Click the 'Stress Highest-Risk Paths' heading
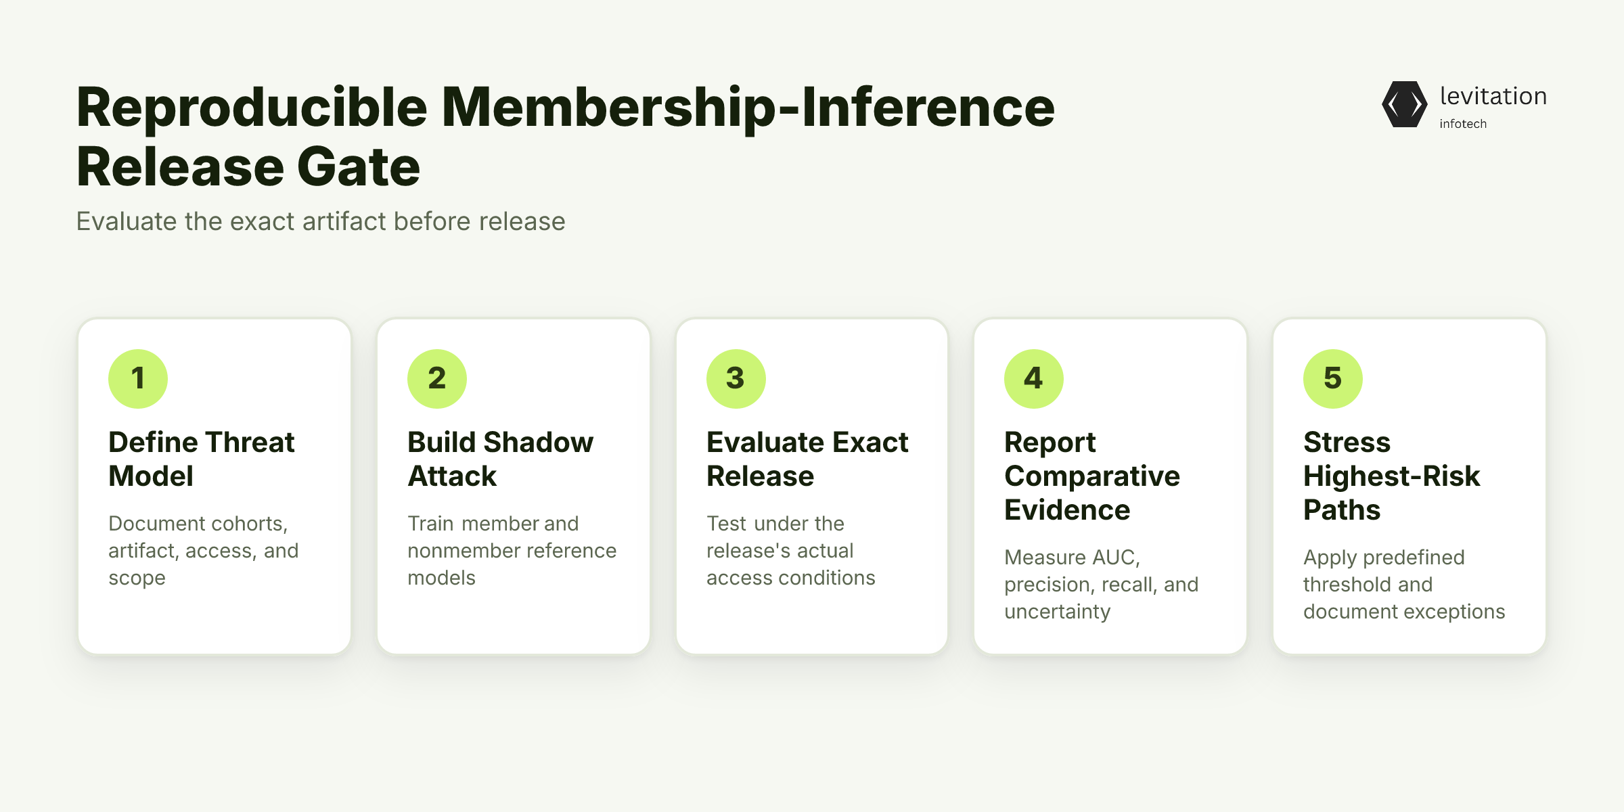The height and width of the screenshot is (812, 1624). click(1392, 476)
